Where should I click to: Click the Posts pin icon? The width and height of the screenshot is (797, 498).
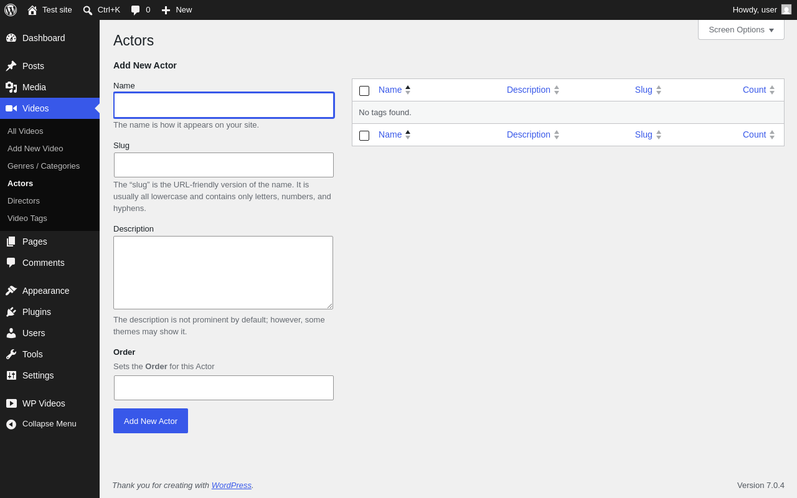(11, 66)
